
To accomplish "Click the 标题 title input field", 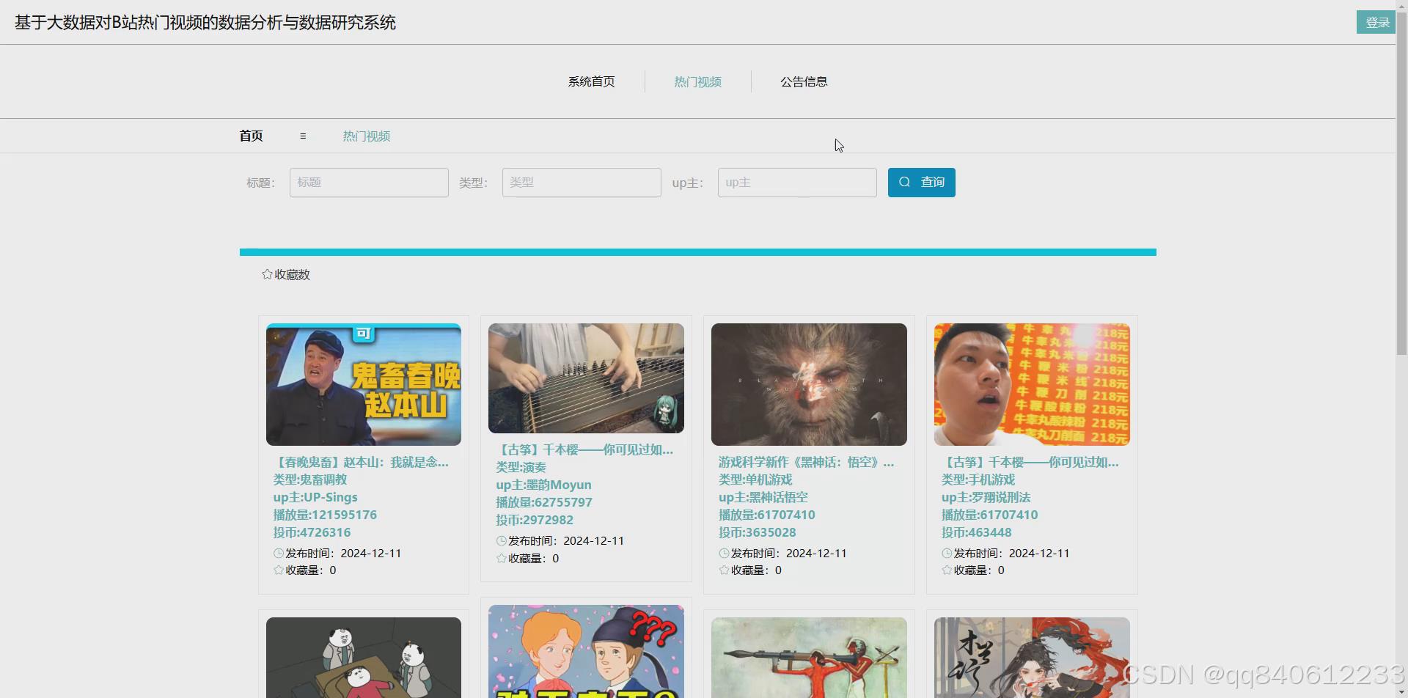I will [x=369, y=182].
